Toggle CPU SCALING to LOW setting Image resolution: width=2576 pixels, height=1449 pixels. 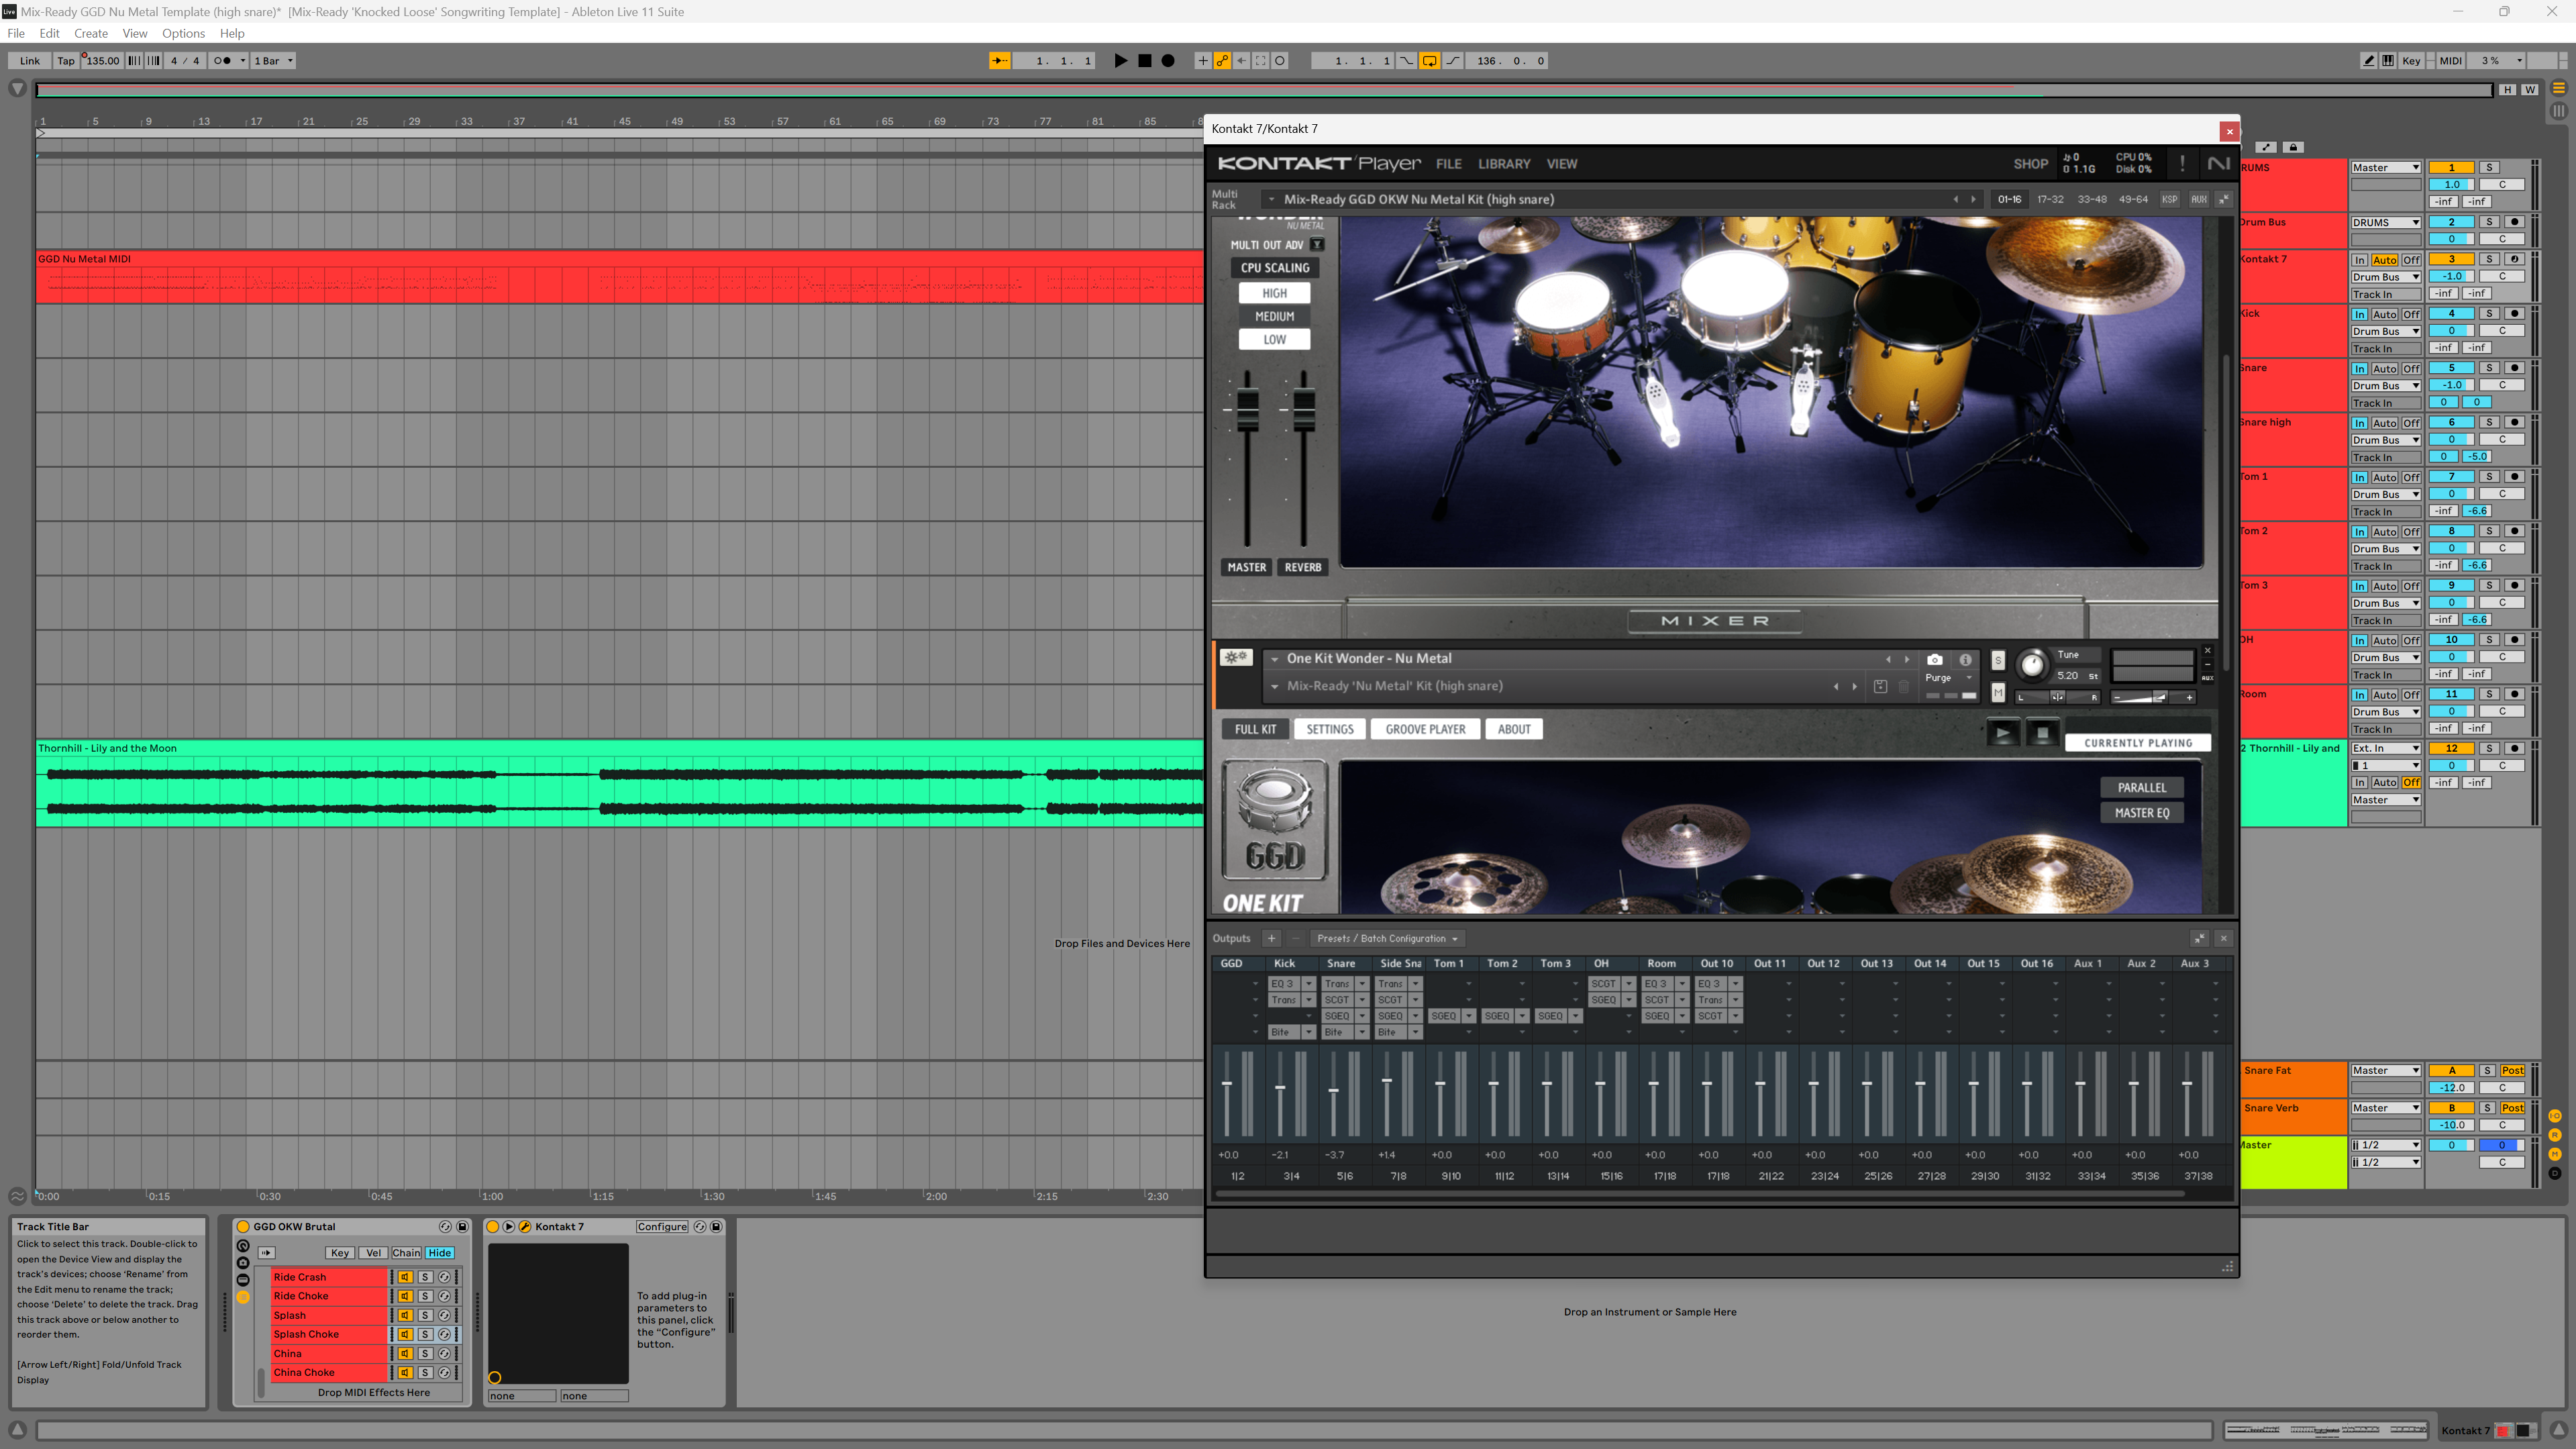(1274, 340)
